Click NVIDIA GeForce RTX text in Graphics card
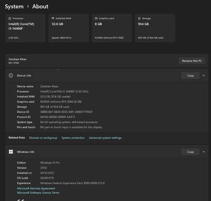This screenshot has height=201, width=211. pyautogui.click(x=109, y=38)
